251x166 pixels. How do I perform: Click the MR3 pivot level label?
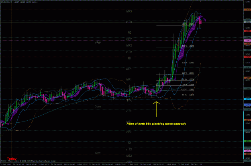(x=129, y=12)
